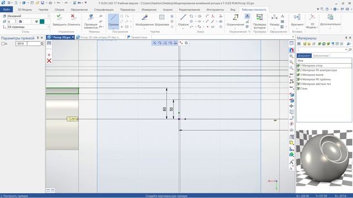
Task: Select '2 Материал РК компрессора' row
Action: (324, 70)
